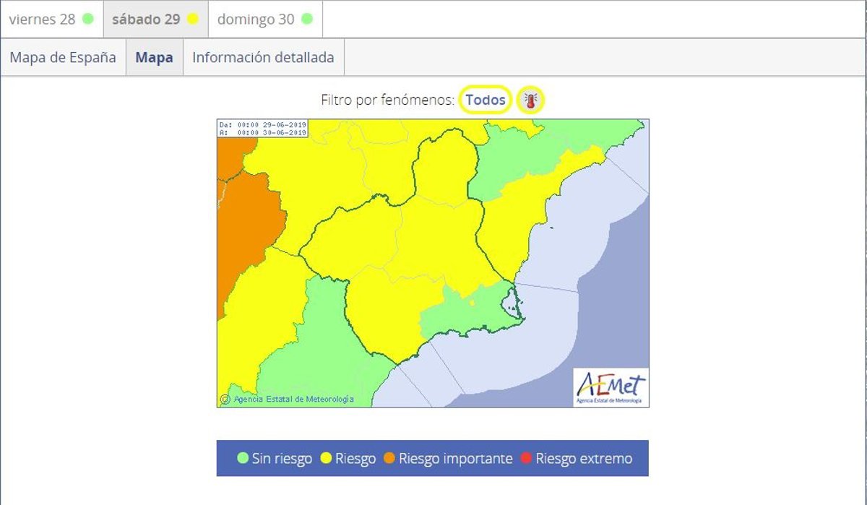
Task: Click the red Riesgo extremo legend dot
Action: pyautogui.click(x=526, y=459)
